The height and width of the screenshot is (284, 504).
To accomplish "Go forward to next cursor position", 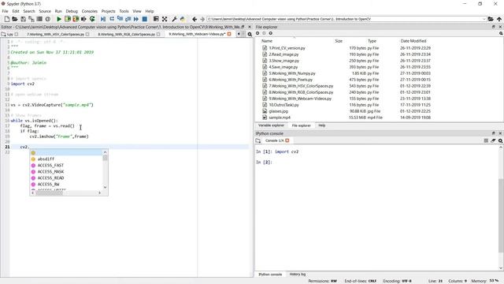I will 202,19.
